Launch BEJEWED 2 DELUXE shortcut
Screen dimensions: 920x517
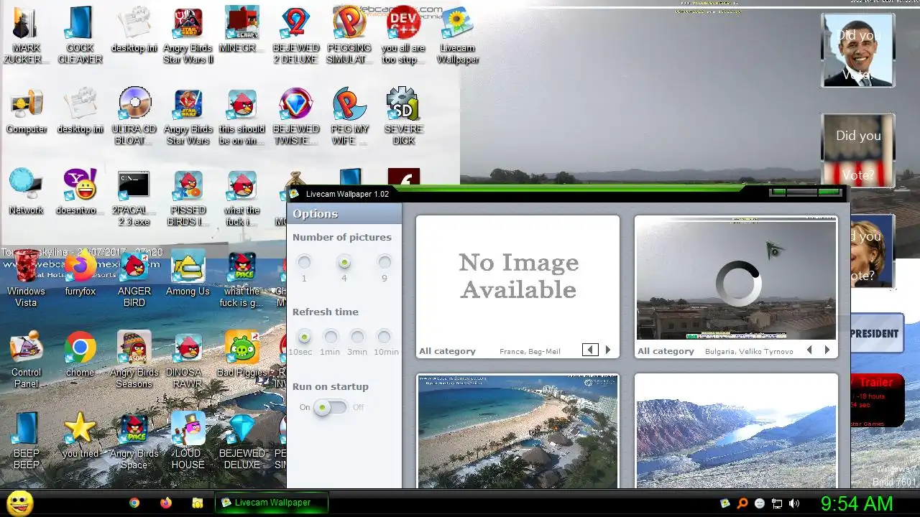pos(295,34)
